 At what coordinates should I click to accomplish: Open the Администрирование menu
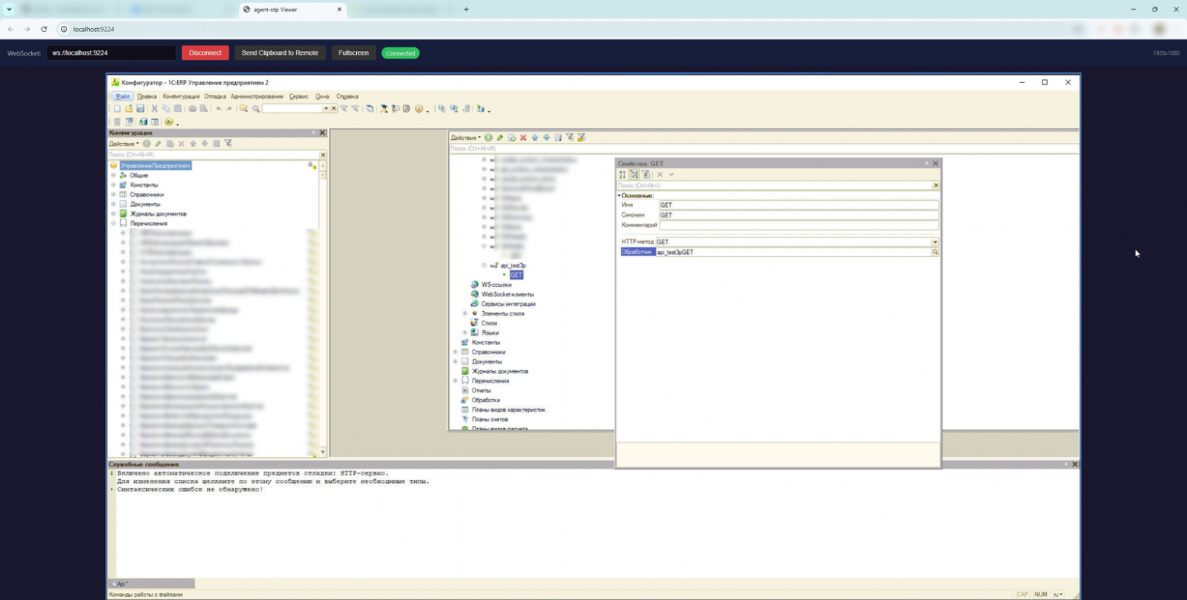coord(257,97)
